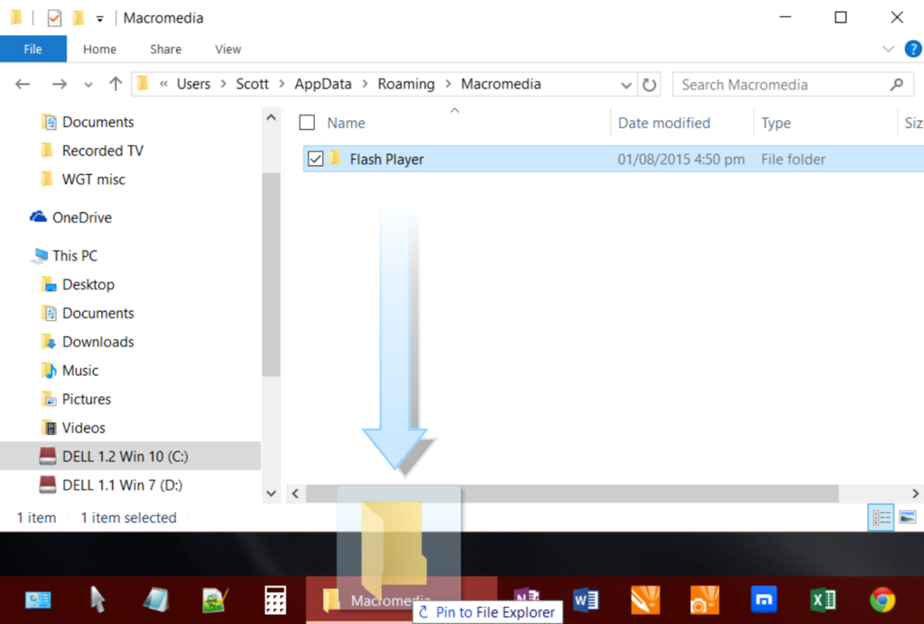
Task: Click the Search Macromedia field
Action: pyautogui.click(x=792, y=85)
